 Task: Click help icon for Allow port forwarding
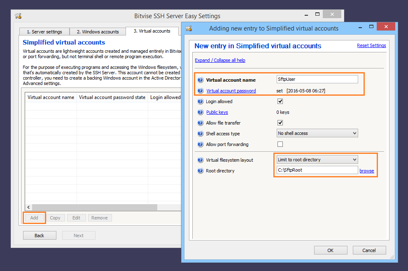click(200, 144)
